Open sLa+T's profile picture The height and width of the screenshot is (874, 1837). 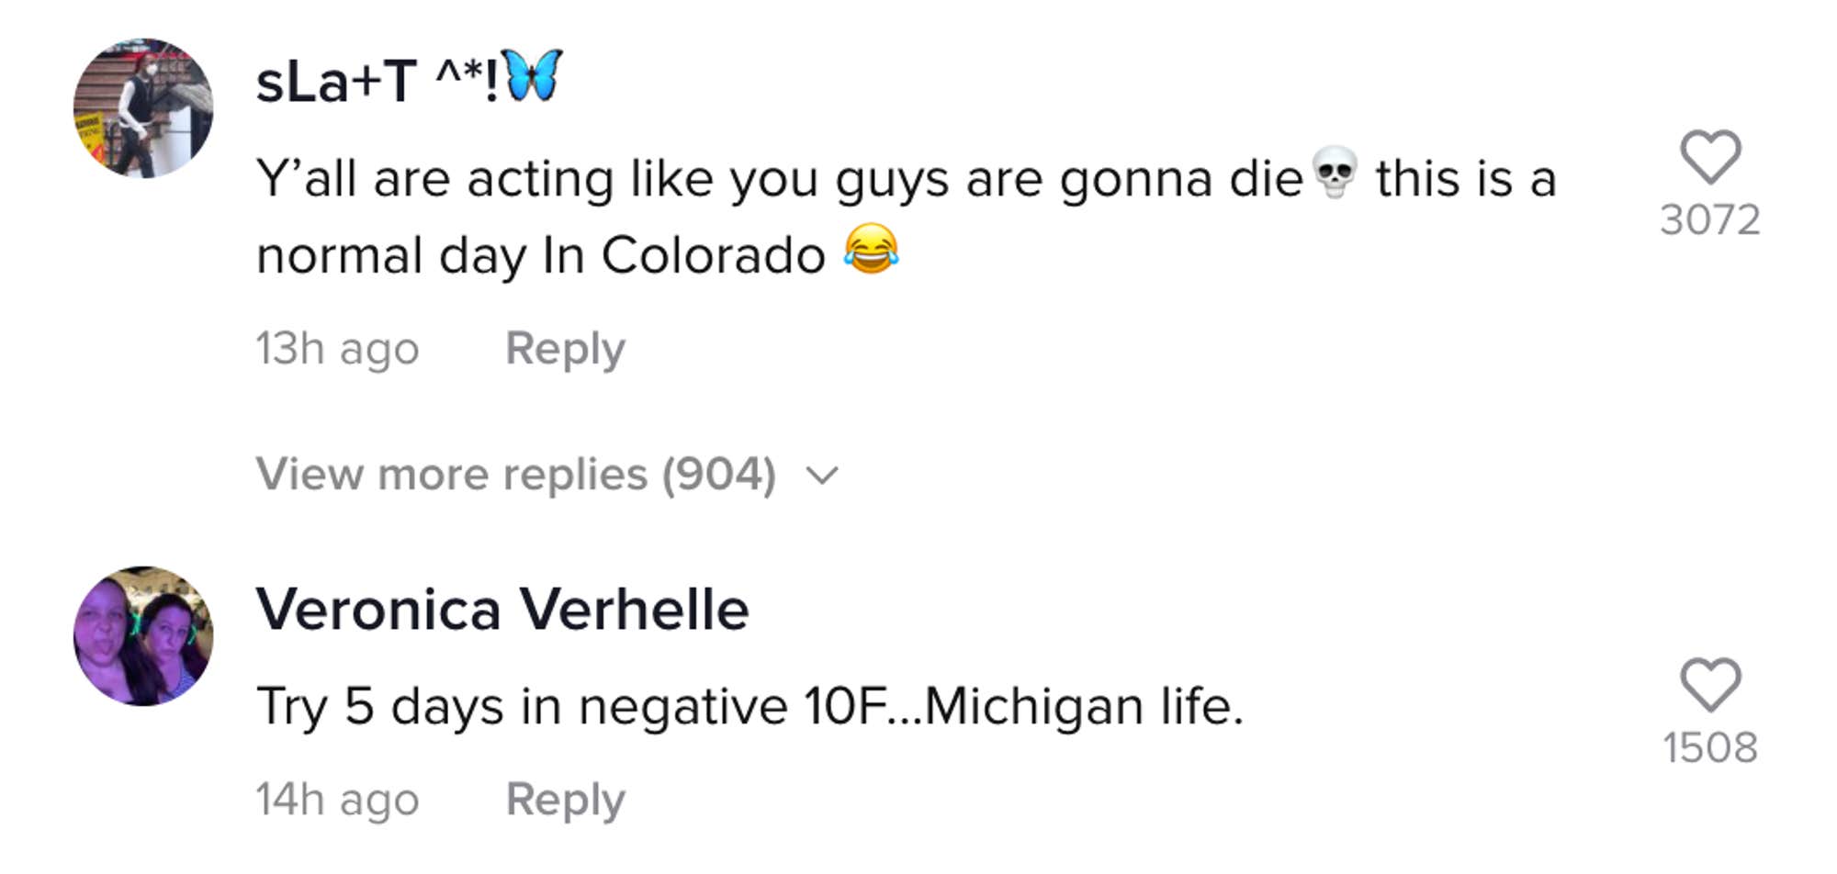click(143, 108)
